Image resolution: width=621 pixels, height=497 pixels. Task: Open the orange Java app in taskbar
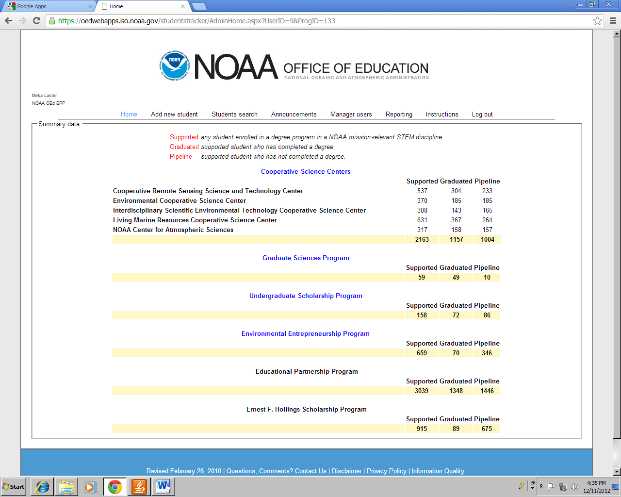(x=139, y=487)
